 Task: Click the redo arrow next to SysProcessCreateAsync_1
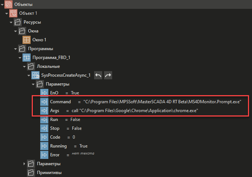pos(108,75)
